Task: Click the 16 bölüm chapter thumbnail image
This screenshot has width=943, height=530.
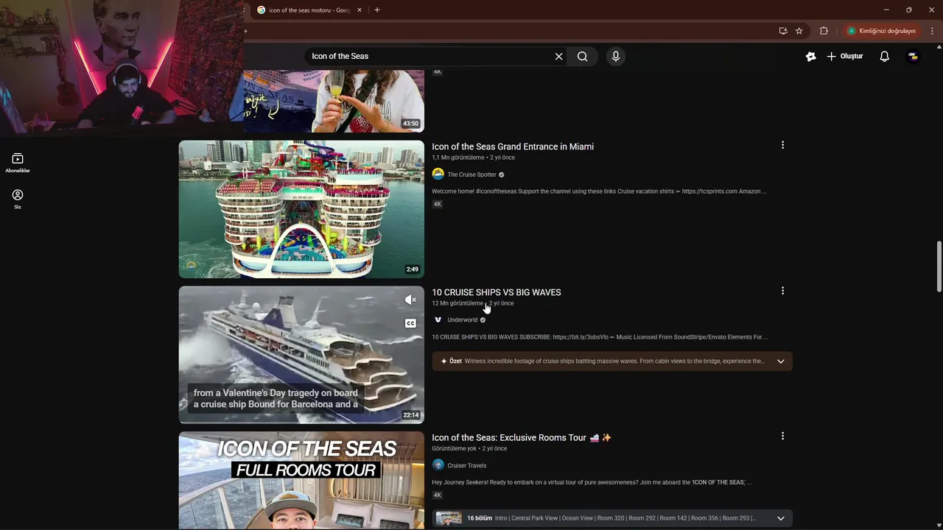Action: (449, 518)
